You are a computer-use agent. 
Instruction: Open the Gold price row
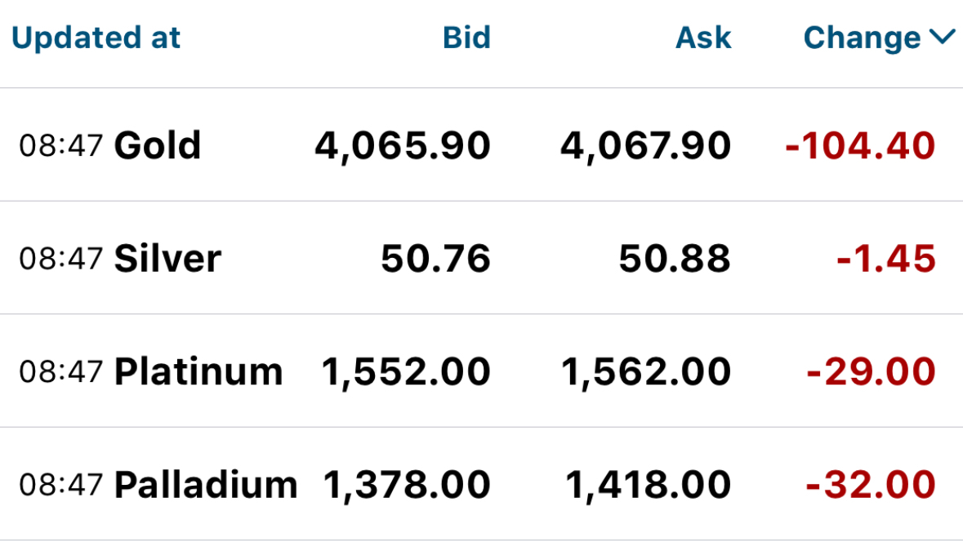[482, 144]
